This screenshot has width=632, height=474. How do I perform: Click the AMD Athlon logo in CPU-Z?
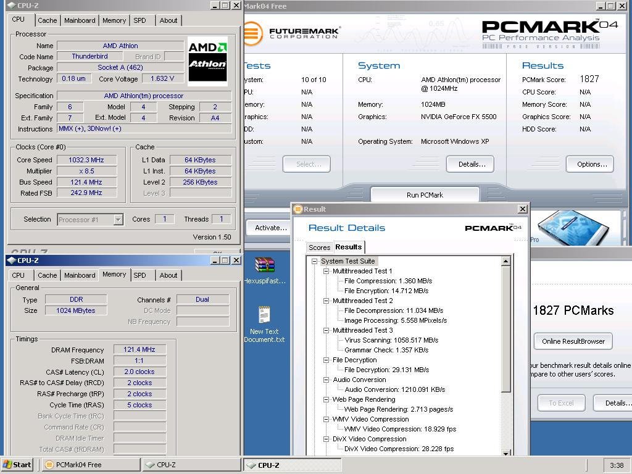(207, 61)
